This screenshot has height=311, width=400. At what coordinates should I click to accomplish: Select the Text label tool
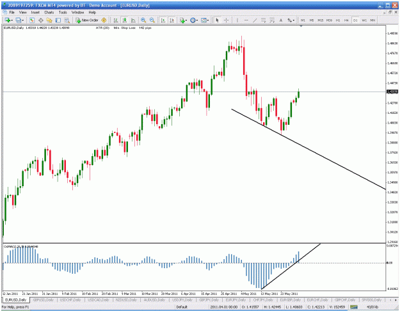(x=281, y=20)
